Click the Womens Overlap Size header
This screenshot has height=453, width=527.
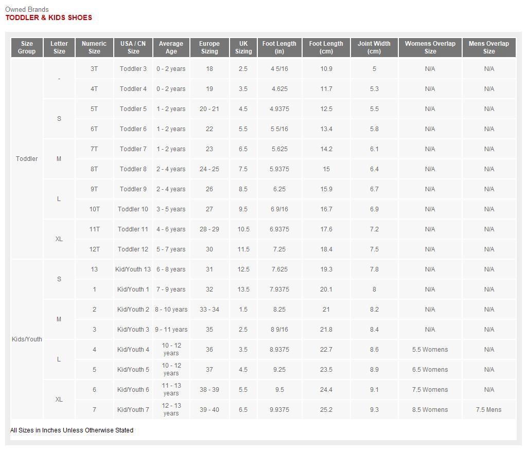point(430,47)
